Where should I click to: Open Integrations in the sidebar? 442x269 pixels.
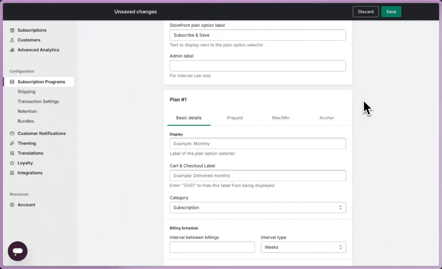point(30,173)
